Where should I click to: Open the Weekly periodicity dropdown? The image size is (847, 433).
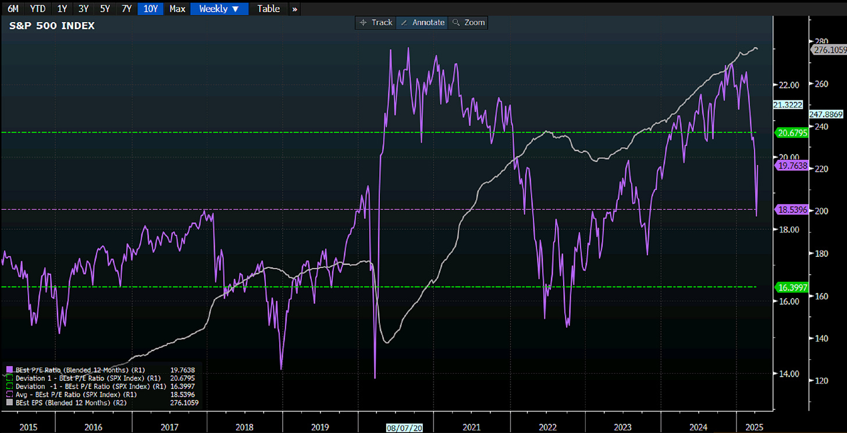point(219,9)
